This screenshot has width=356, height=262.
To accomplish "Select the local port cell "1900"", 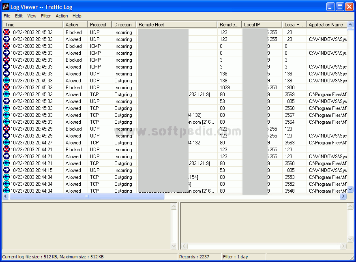I will tap(290, 88).
